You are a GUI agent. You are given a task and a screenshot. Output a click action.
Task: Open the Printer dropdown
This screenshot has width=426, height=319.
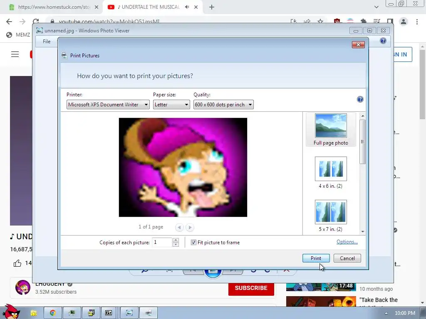click(x=108, y=104)
